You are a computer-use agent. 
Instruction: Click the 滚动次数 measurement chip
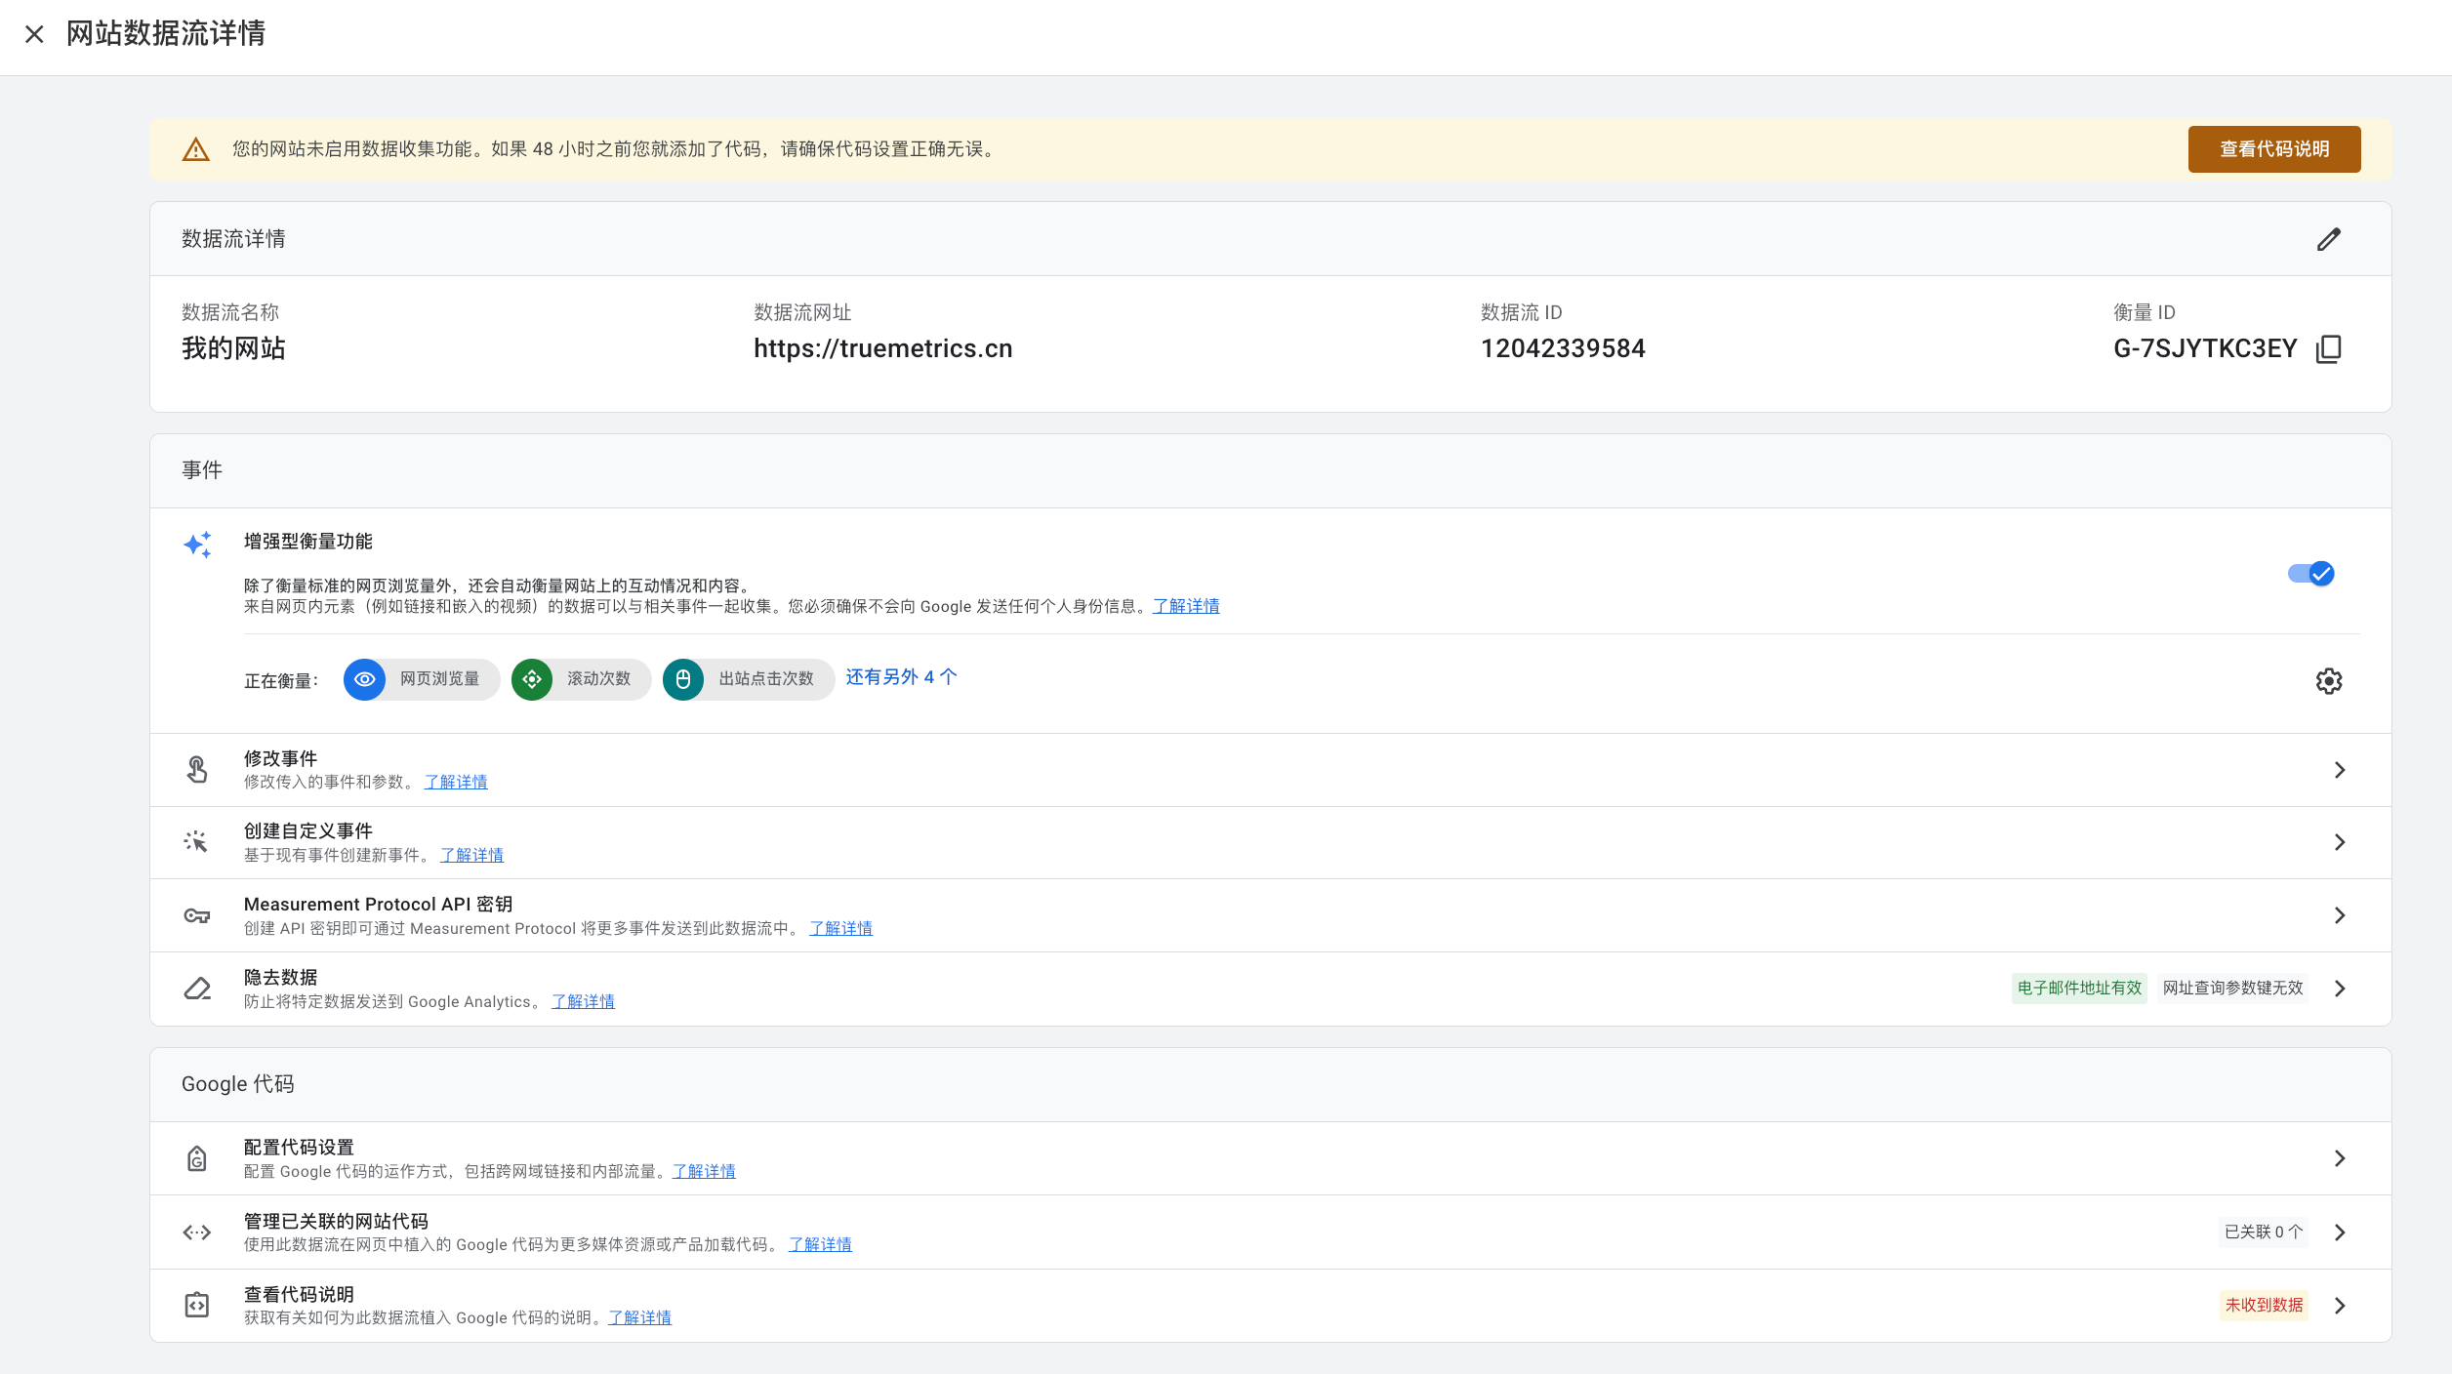[x=581, y=679]
